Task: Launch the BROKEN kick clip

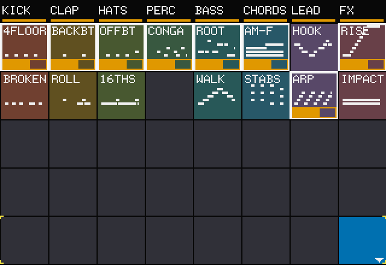Action: [x=24, y=96]
